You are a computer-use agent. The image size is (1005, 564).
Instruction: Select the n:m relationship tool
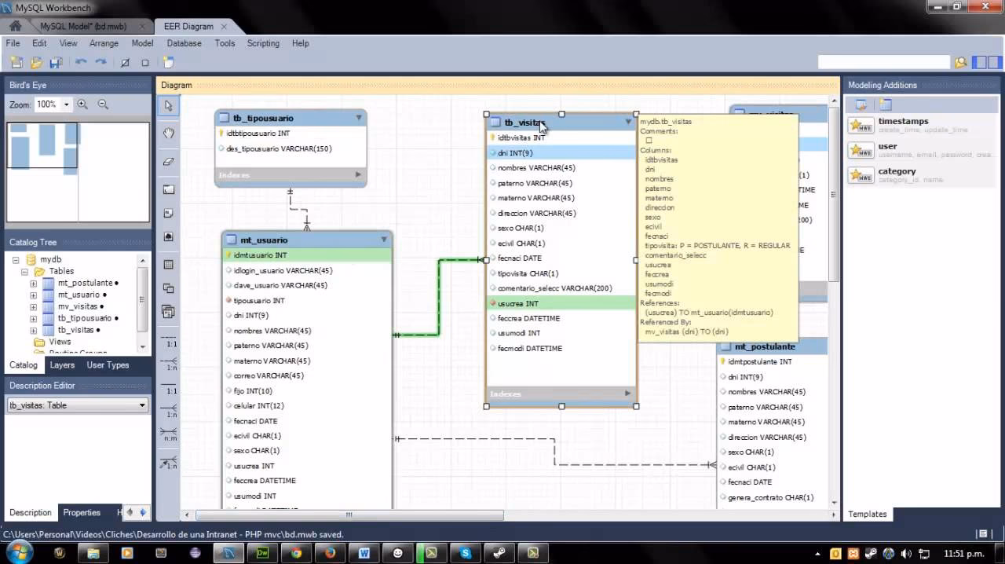[168, 434]
